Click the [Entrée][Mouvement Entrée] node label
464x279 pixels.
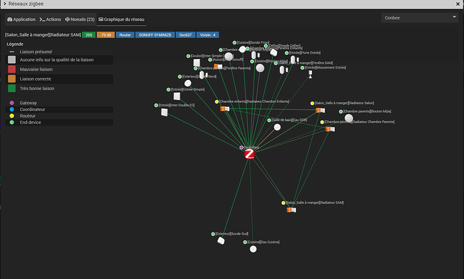coord(325,67)
